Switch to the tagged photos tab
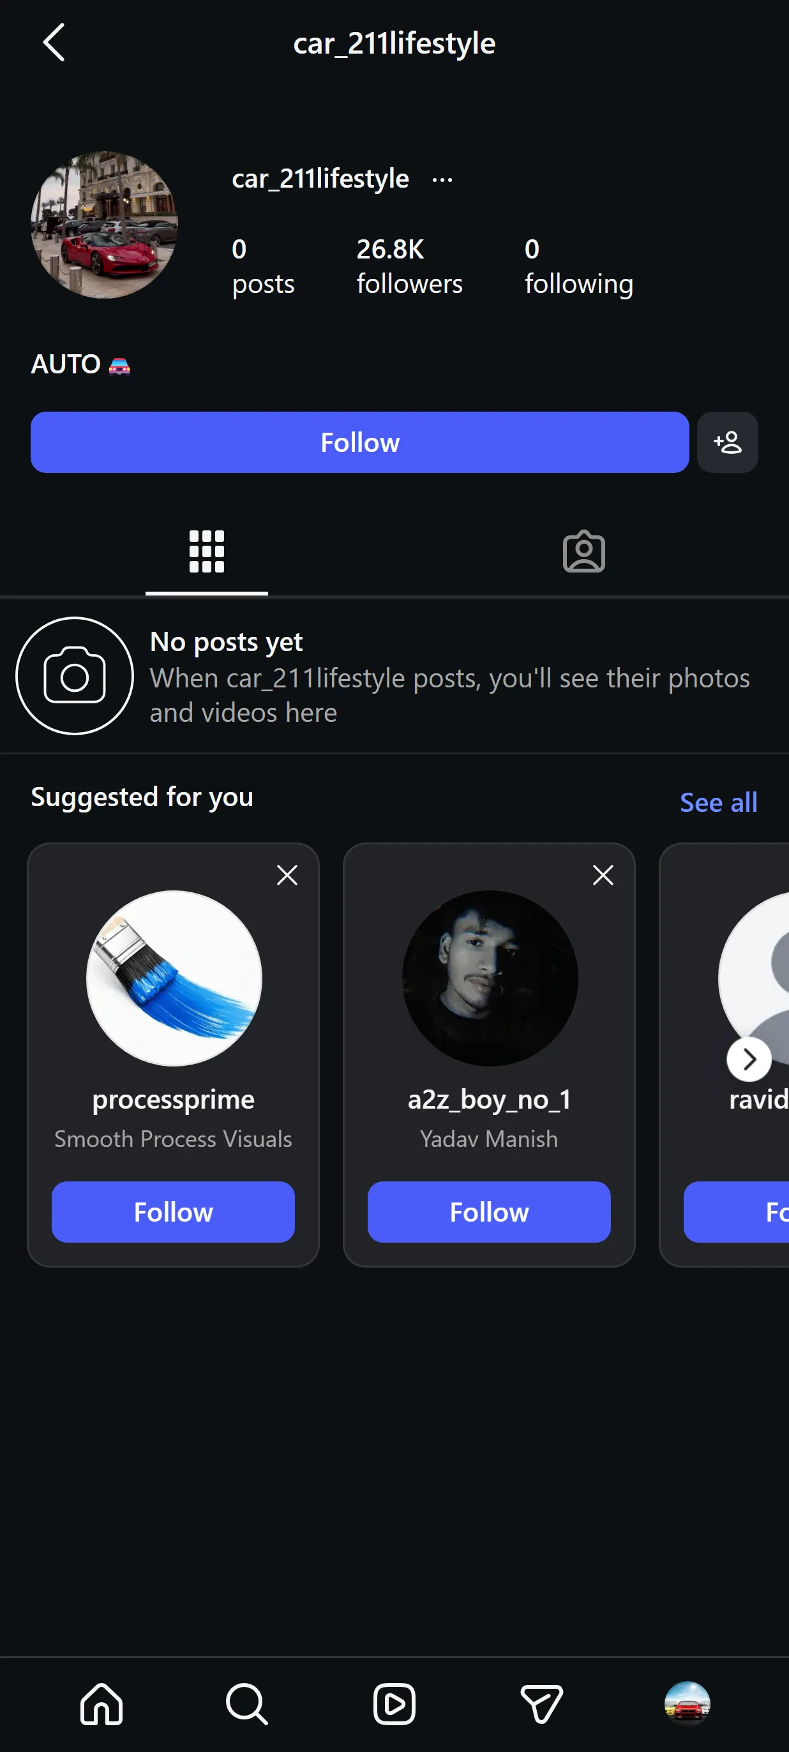The width and height of the screenshot is (789, 1752). click(x=583, y=551)
